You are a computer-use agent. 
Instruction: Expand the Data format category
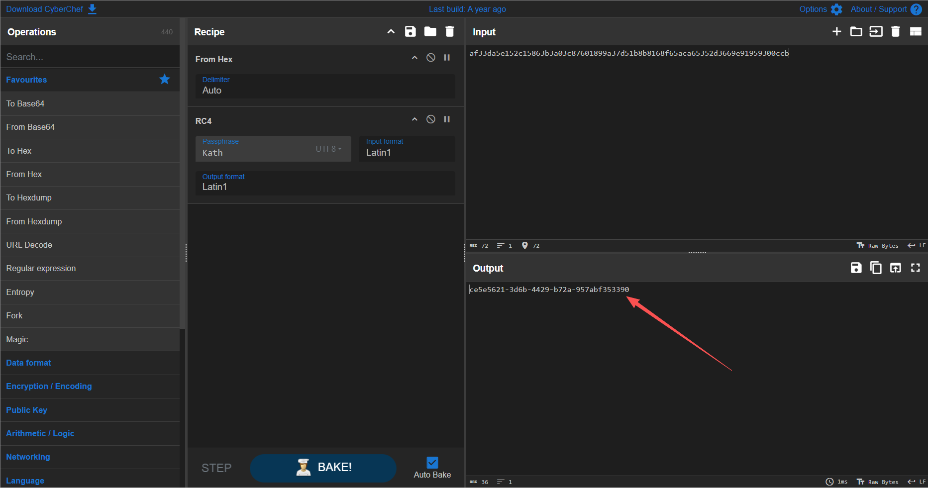pyautogui.click(x=29, y=363)
